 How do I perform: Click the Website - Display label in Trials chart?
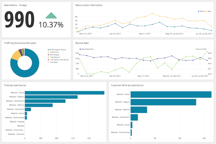click(x=17, y=122)
